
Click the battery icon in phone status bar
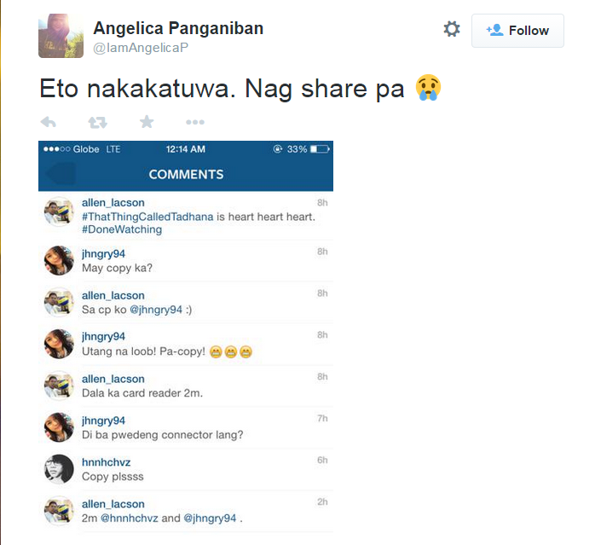[320, 148]
